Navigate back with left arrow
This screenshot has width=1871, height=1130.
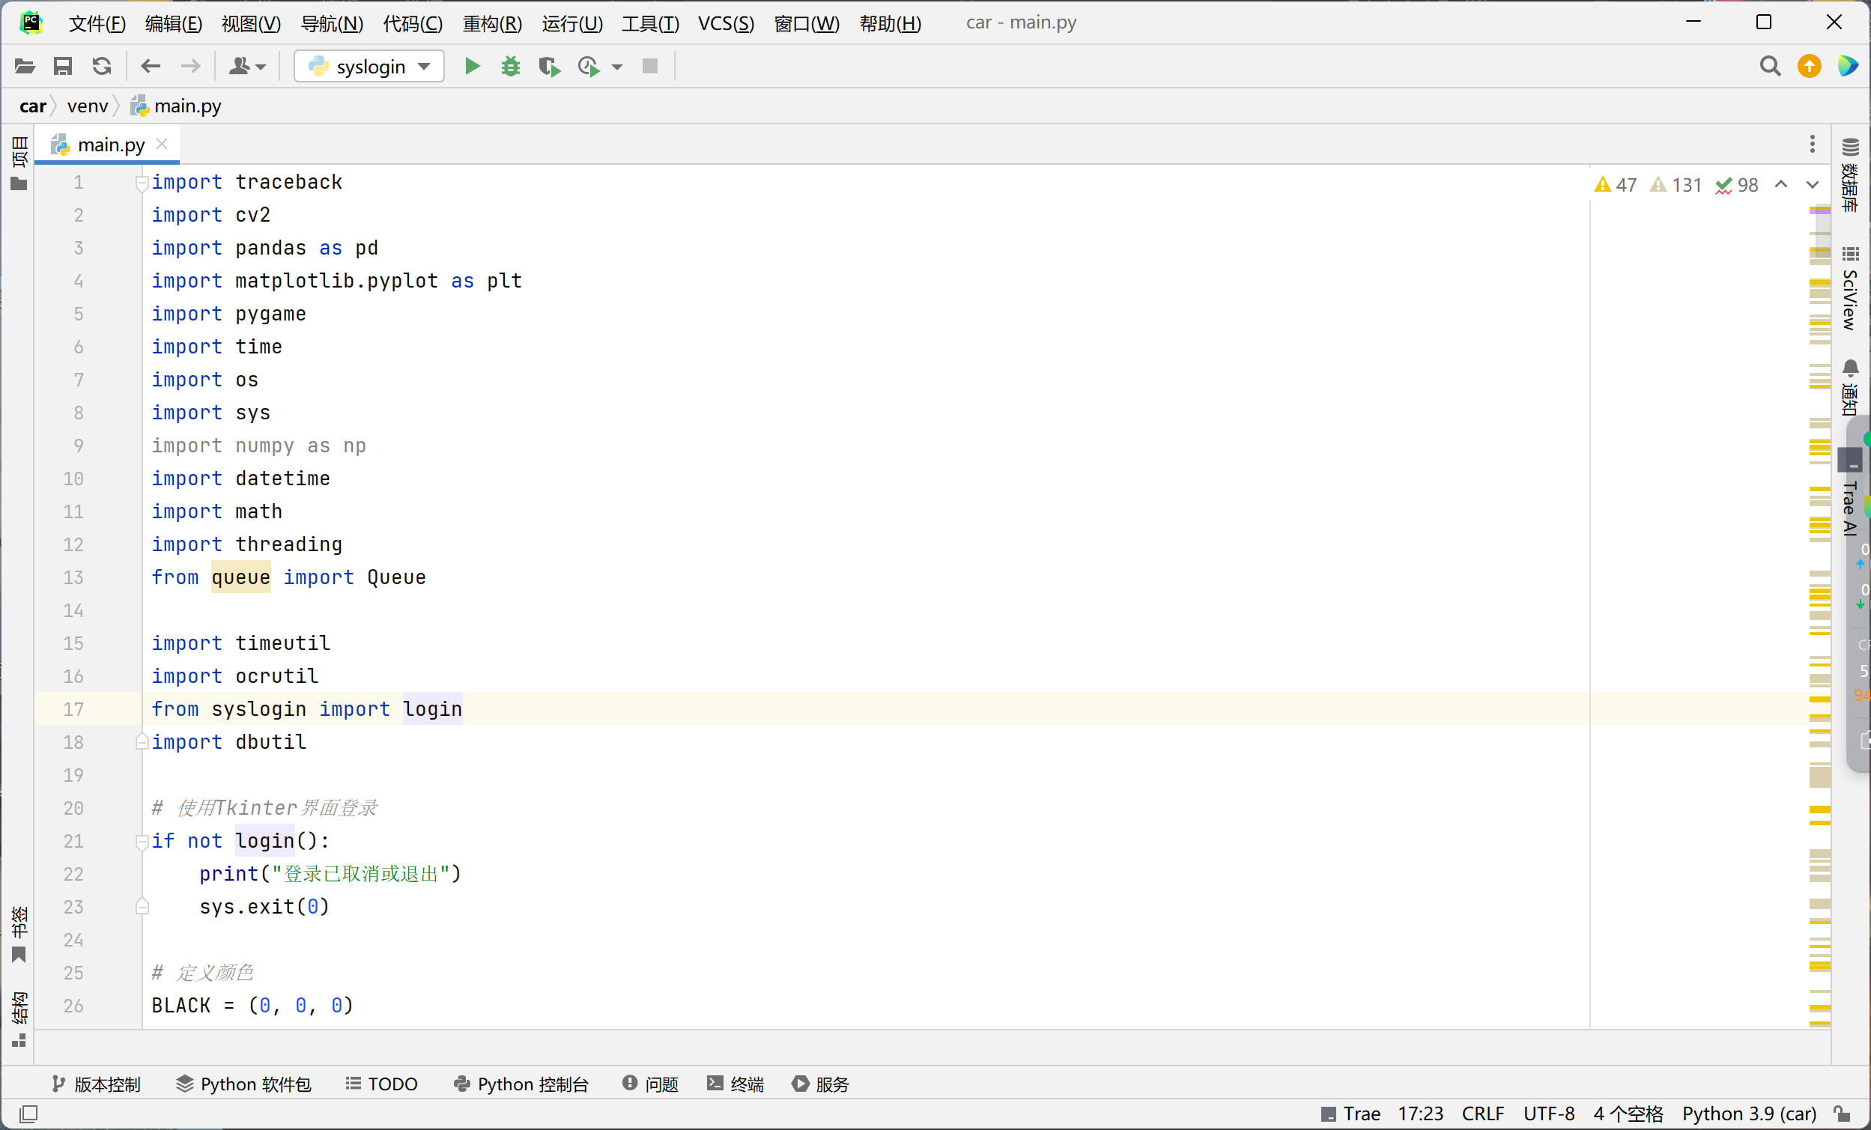pos(151,67)
